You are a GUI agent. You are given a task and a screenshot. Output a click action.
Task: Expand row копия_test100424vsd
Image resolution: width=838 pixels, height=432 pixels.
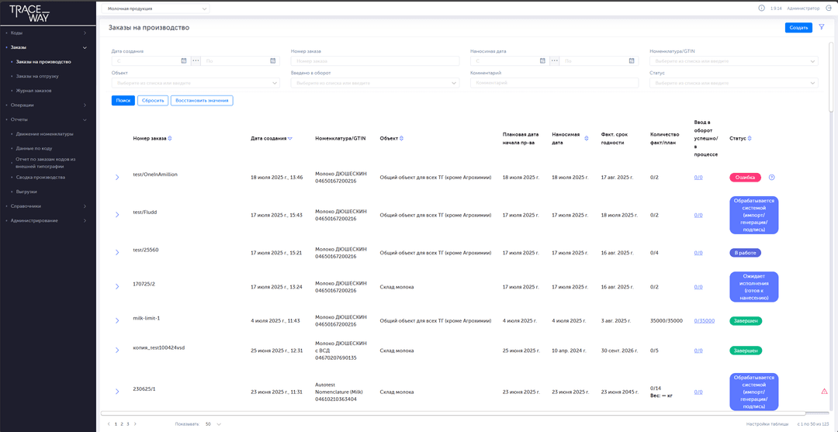click(117, 351)
